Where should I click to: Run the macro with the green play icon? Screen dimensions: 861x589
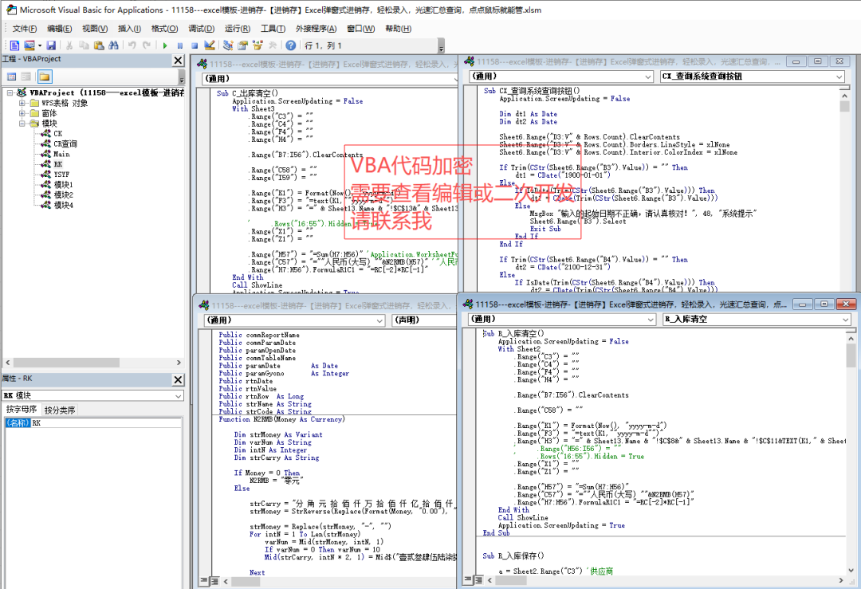tap(165, 45)
